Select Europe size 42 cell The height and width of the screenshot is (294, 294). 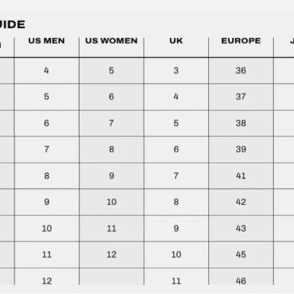tap(241, 202)
